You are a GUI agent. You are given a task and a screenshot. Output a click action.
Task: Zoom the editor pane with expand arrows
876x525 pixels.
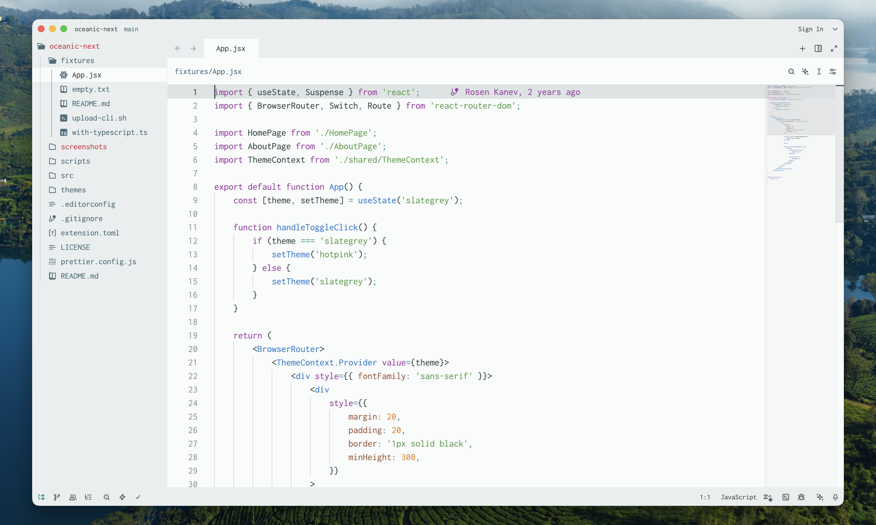tap(834, 48)
